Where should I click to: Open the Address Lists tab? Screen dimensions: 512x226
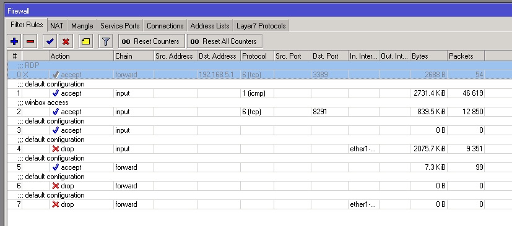point(210,26)
